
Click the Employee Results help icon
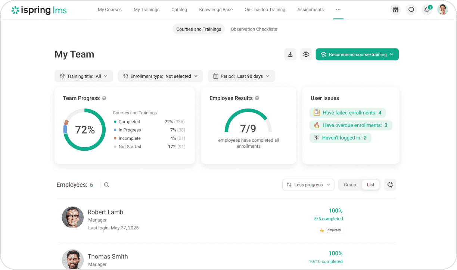pos(257,98)
